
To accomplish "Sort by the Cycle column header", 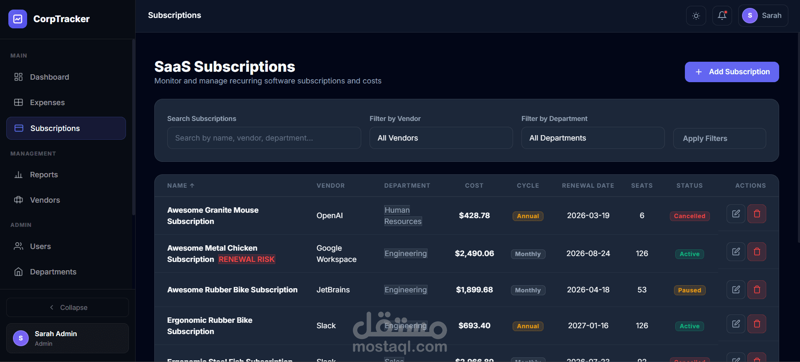I will tap(528, 186).
